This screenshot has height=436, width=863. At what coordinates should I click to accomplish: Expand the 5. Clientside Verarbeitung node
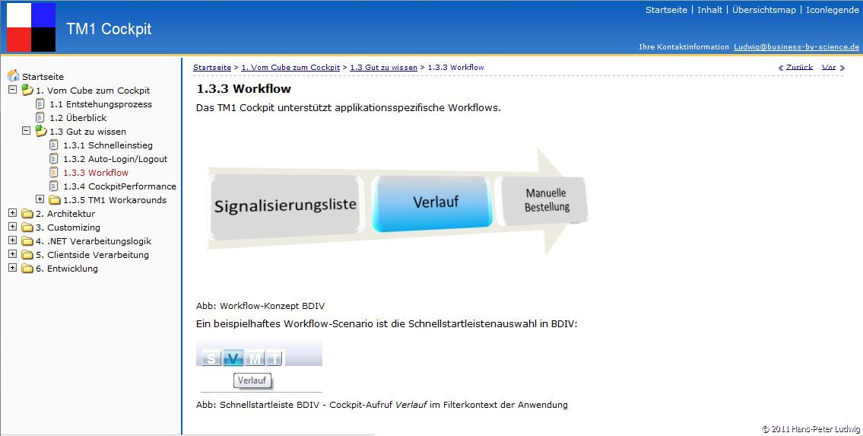point(13,254)
